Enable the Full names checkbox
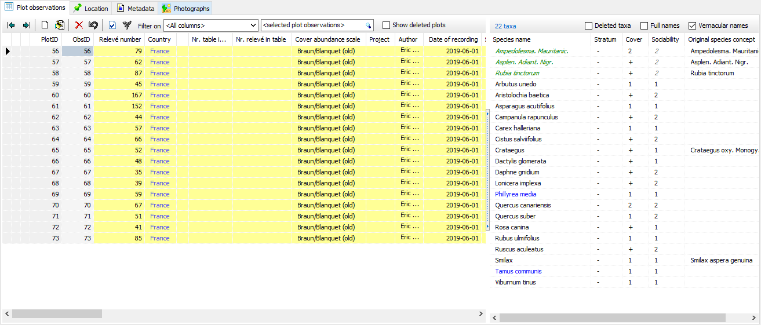This screenshot has height=325, width=761. [645, 26]
